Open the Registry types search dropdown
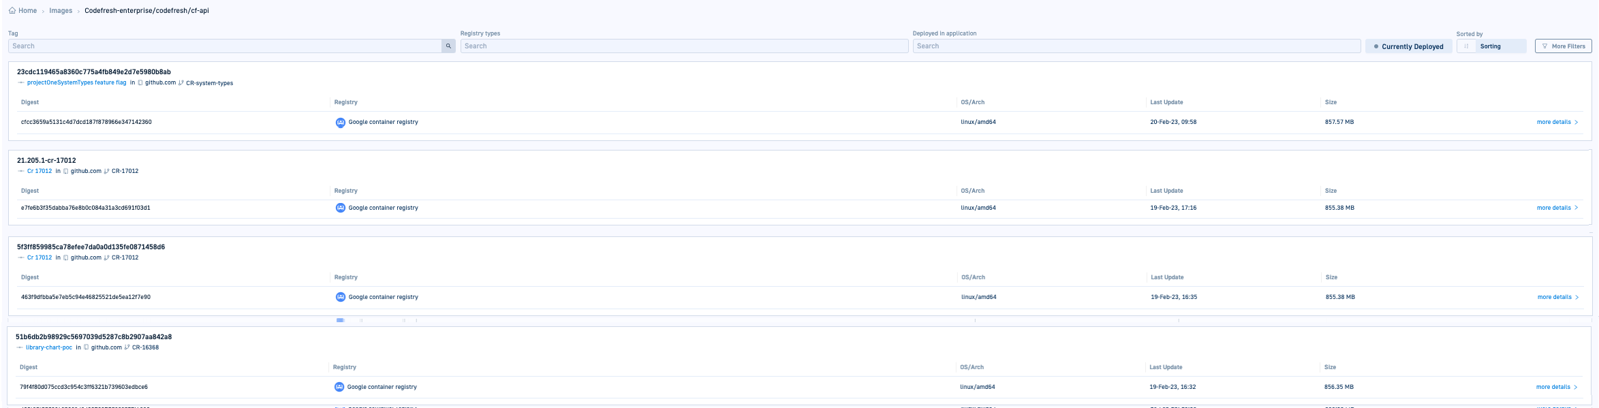The width and height of the screenshot is (1599, 408). (x=684, y=46)
